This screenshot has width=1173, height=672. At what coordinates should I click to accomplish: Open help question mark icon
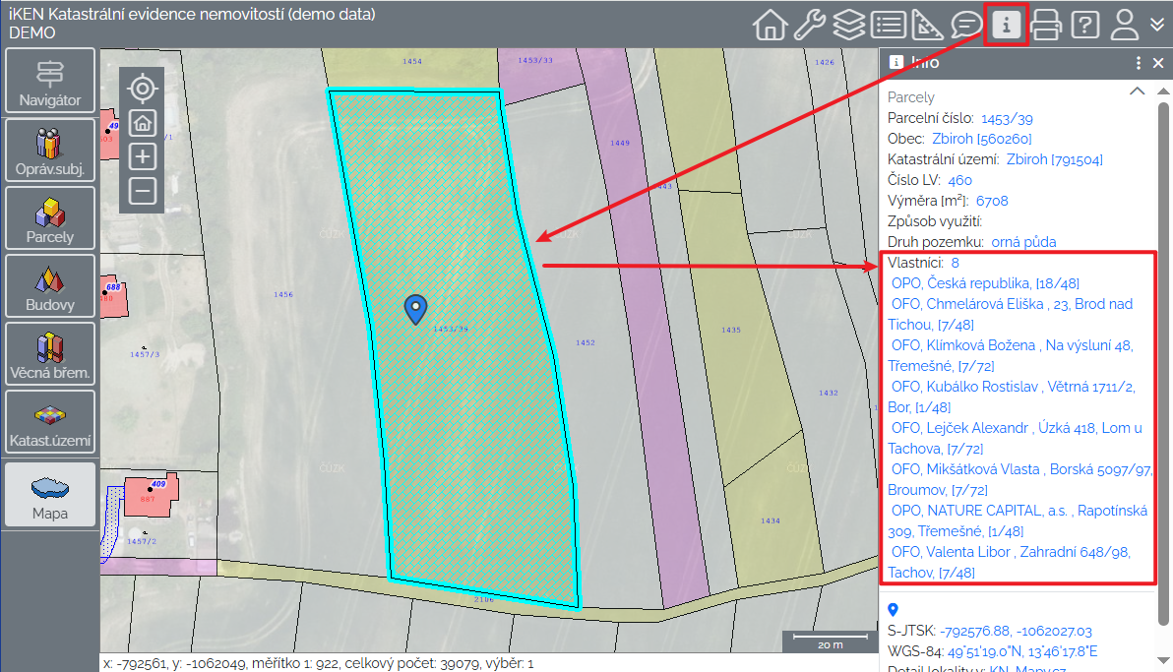coord(1084,25)
